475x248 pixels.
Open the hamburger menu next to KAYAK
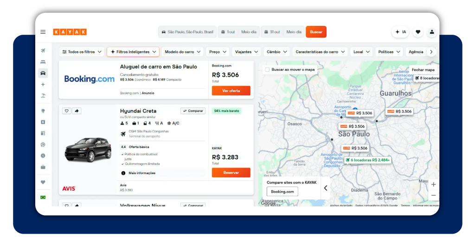43,32
